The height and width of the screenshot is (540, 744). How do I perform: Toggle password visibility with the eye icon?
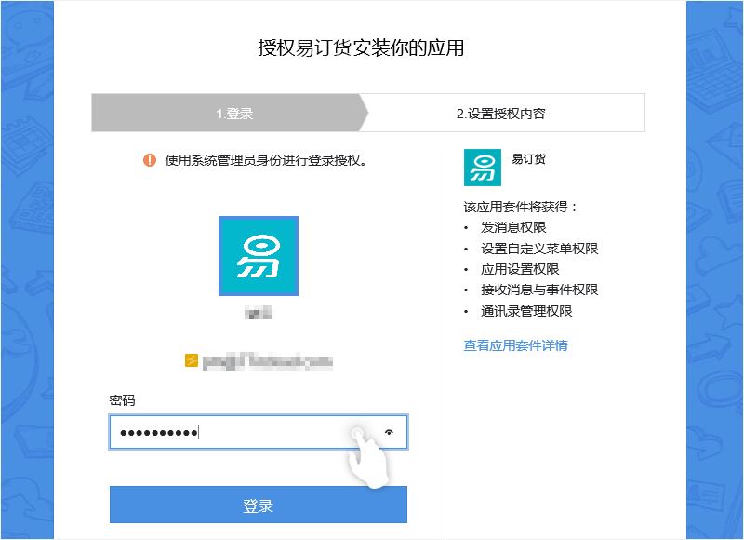(x=389, y=432)
